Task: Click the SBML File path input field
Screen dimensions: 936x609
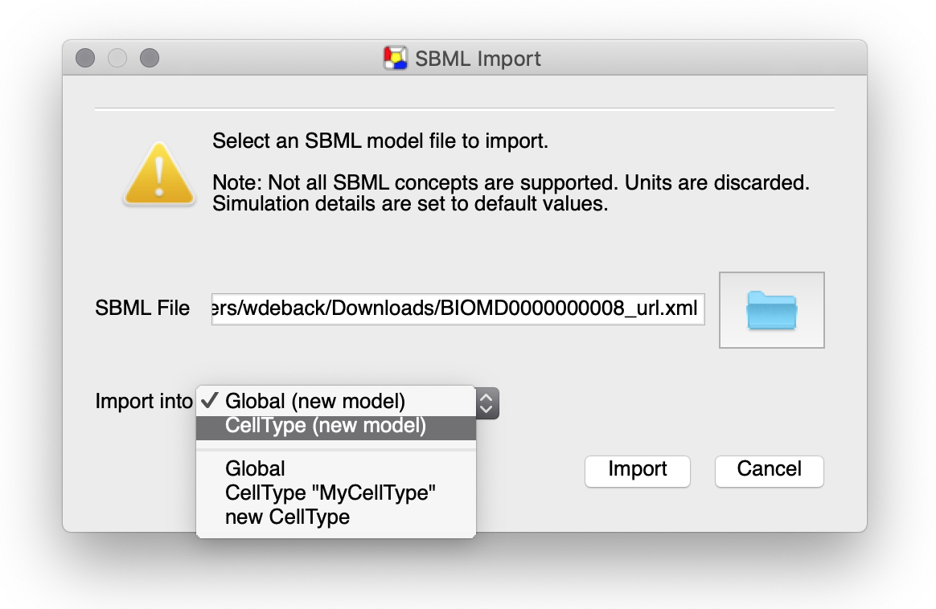Action: click(458, 309)
